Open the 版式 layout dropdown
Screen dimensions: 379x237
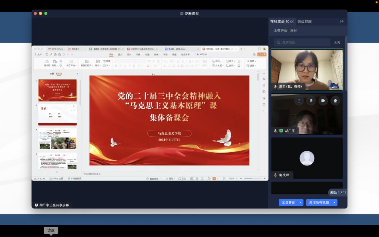point(98,63)
